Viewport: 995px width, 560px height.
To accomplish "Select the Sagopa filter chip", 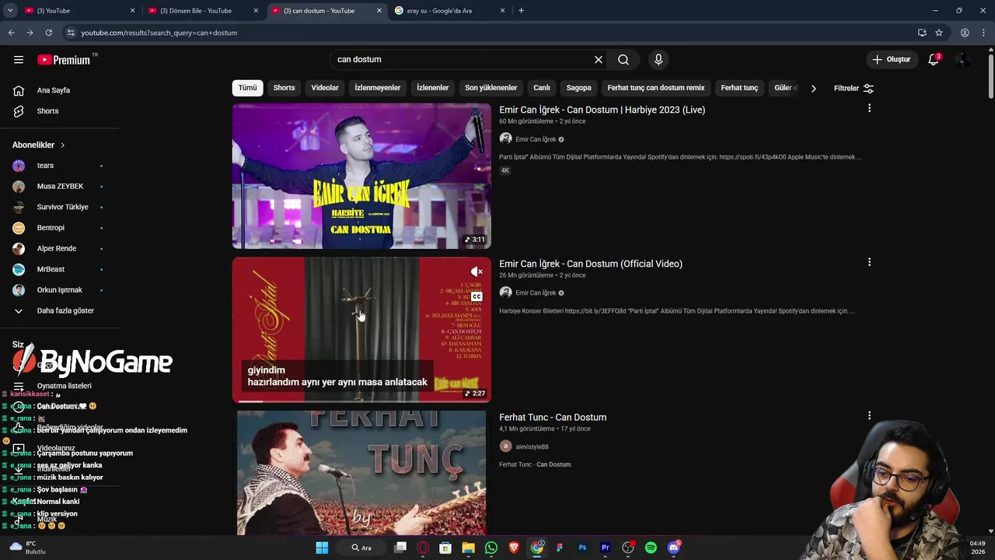I will pos(578,88).
